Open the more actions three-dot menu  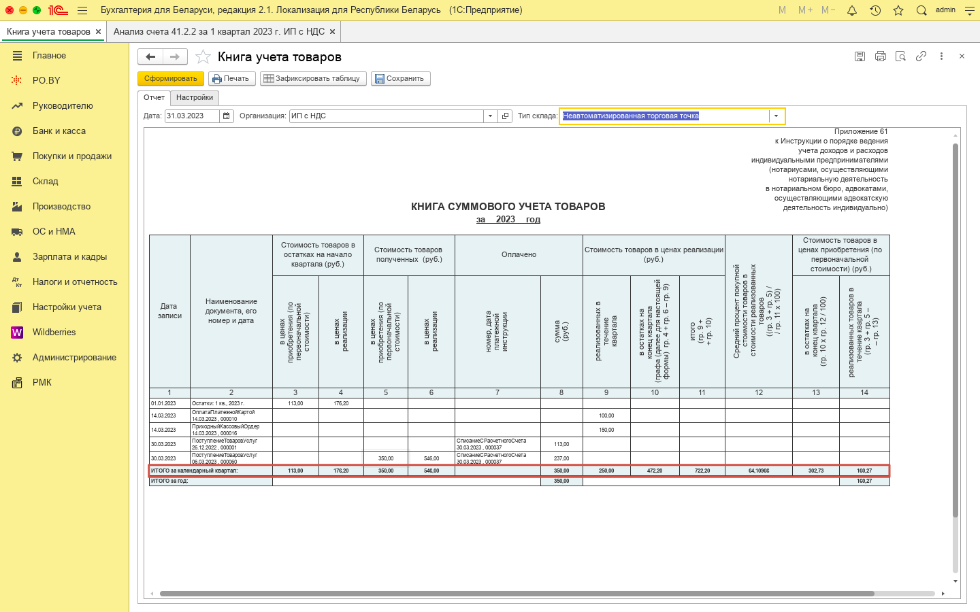click(941, 56)
